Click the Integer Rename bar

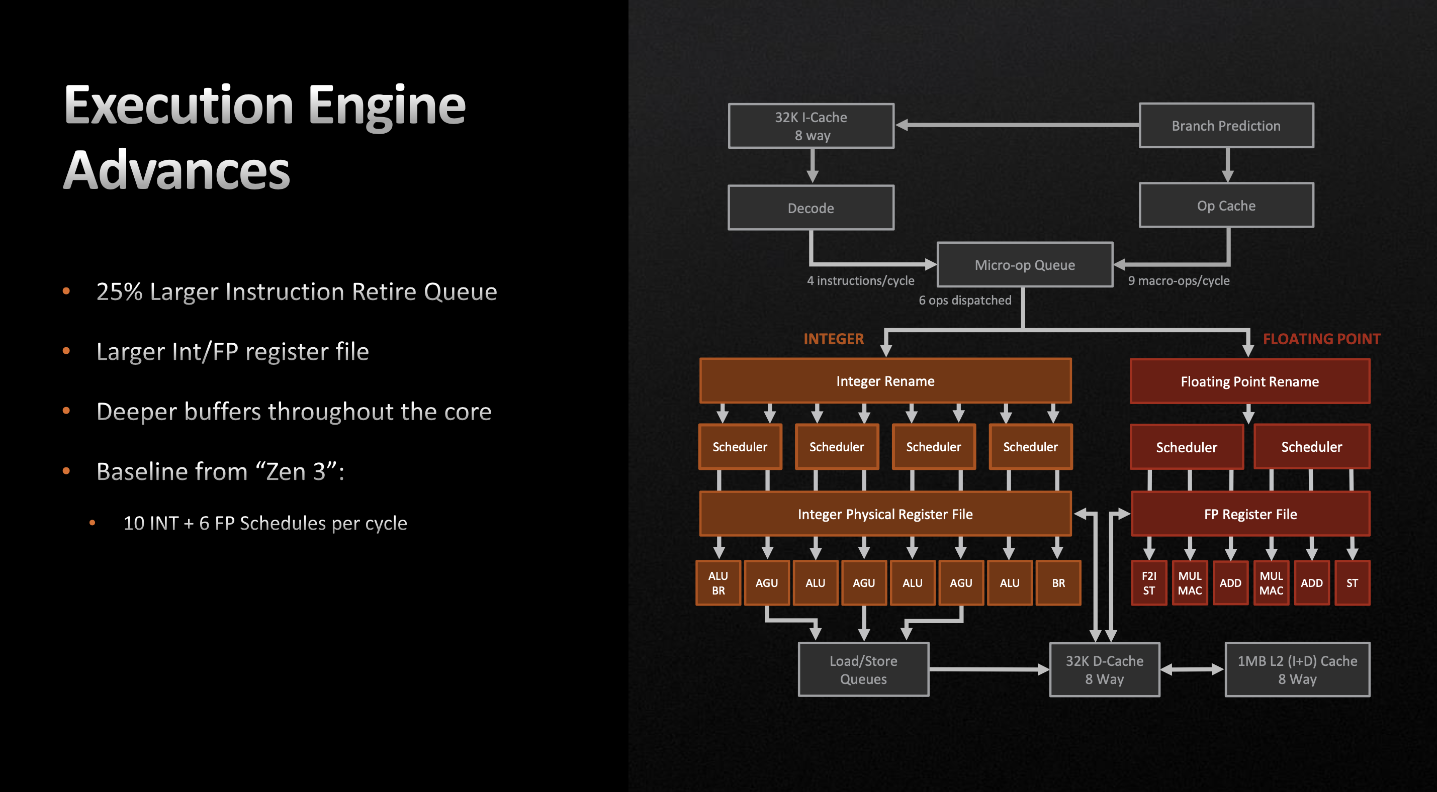(x=885, y=381)
